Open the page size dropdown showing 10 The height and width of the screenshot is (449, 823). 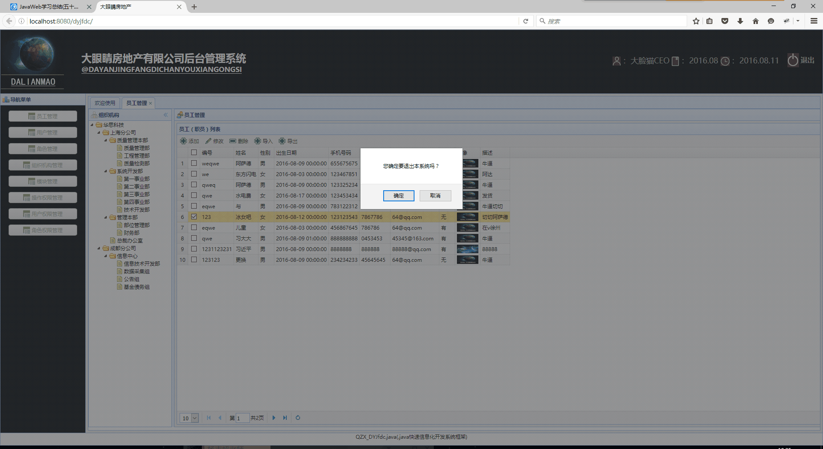tap(195, 418)
